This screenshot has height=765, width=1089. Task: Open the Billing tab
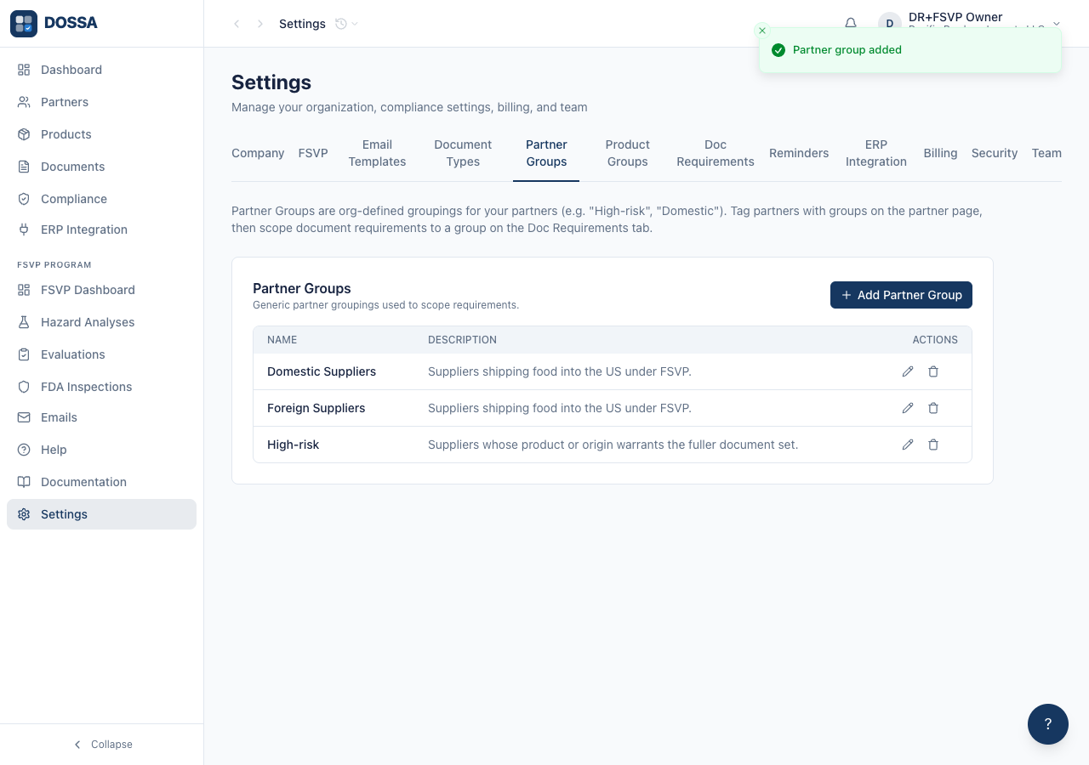pyautogui.click(x=940, y=153)
